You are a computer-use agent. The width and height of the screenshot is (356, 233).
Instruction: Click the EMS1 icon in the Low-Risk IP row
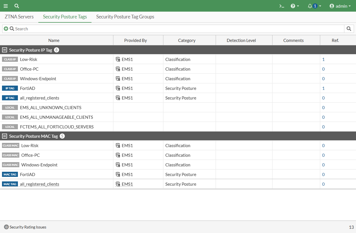[118, 60]
